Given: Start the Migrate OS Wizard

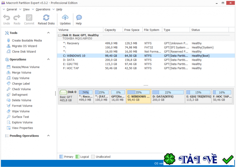Looking at the screenshot, I should 22,46.
